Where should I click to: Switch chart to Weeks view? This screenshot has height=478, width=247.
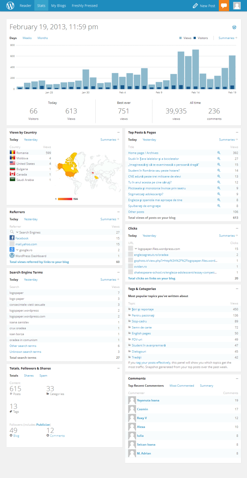(x=27, y=38)
